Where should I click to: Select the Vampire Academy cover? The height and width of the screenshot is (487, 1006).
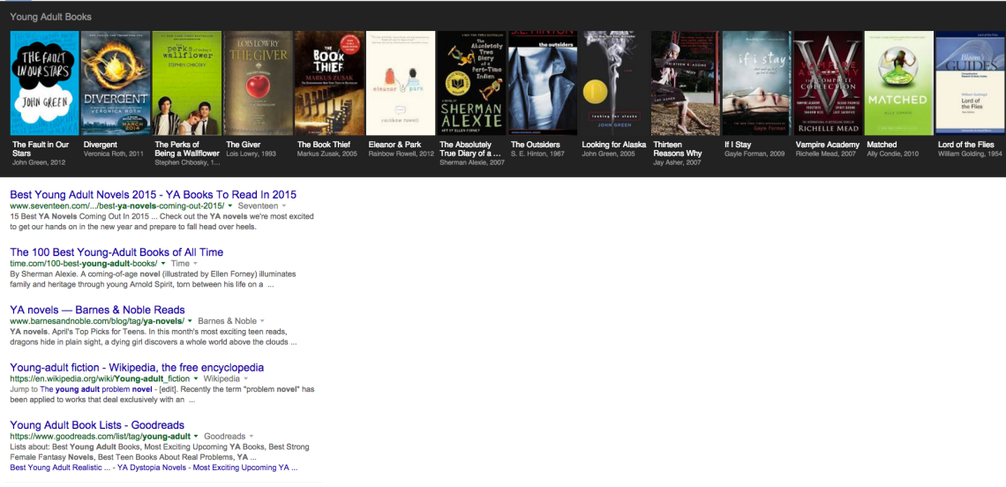[x=829, y=83]
